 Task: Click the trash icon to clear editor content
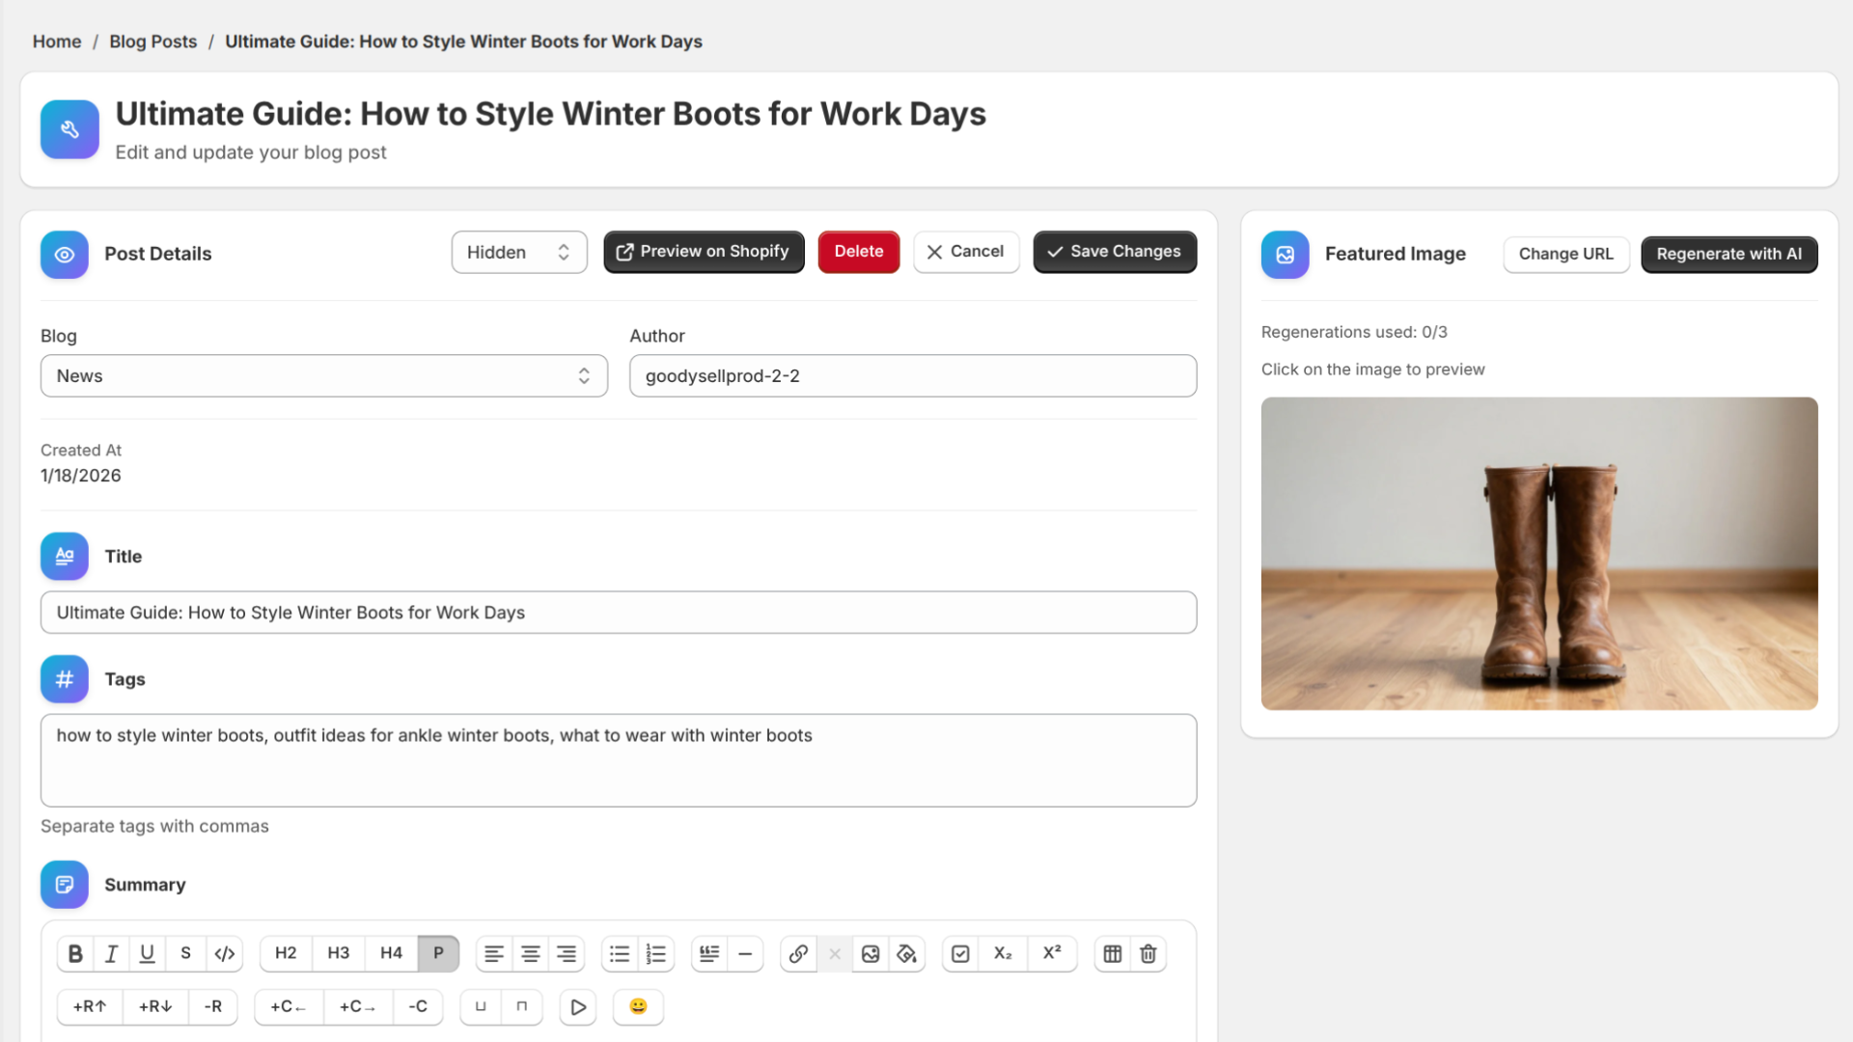tap(1148, 953)
